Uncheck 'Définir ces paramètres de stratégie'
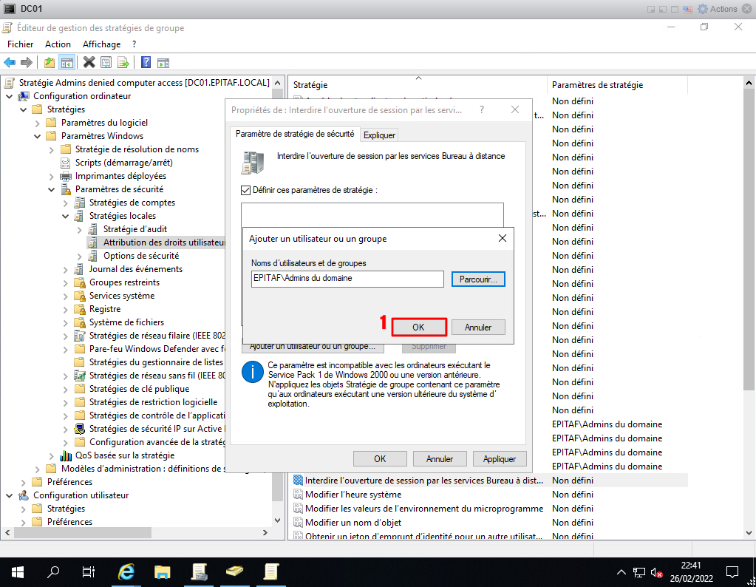The height and width of the screenshot is (587, 756). tap(246, 190)
